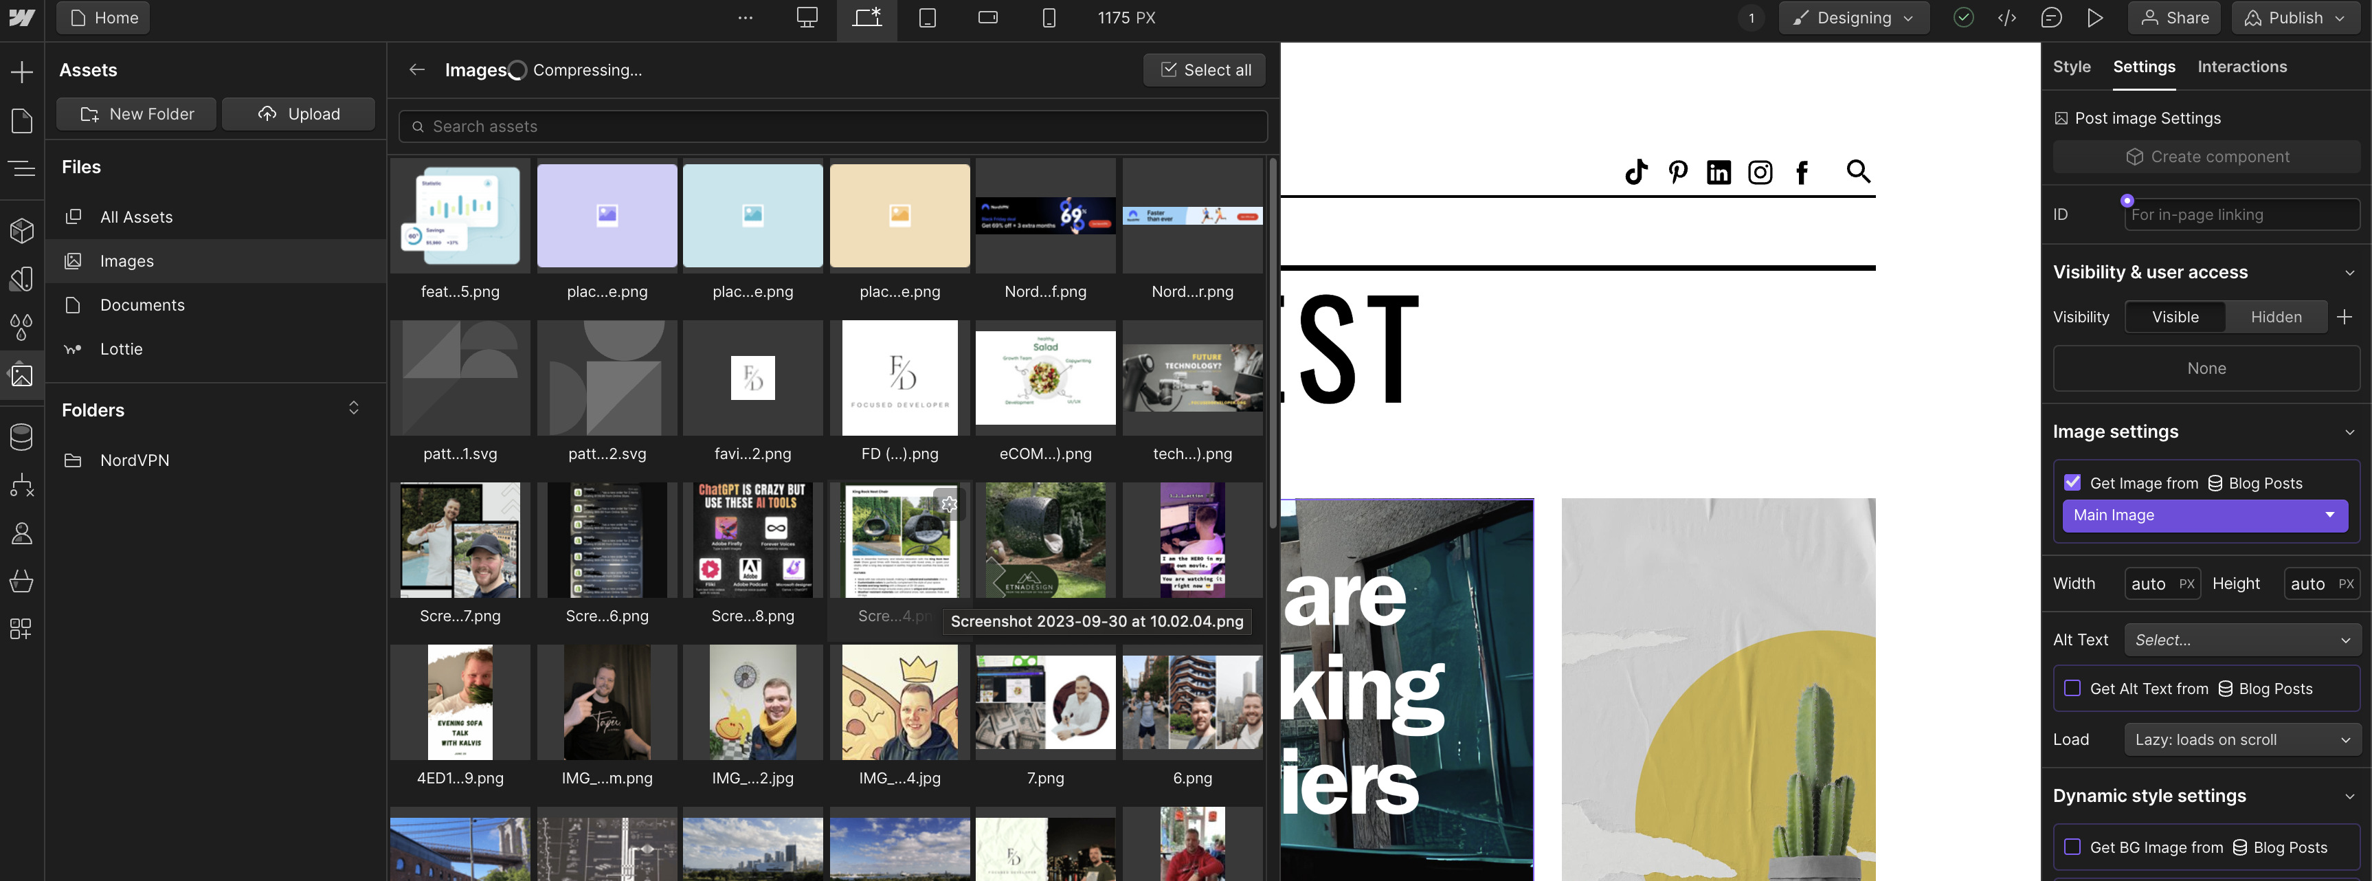Viewport: 2372px width, 881px height.
Task: Open the comments speech bubble icon
Action: coord(2050,17)
